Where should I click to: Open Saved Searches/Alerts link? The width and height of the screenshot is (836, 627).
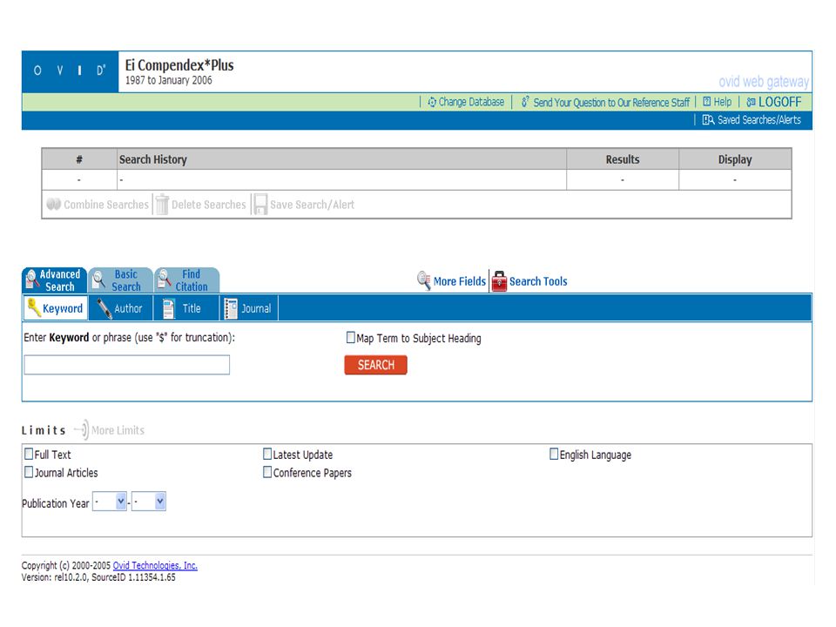coord(759,120)
